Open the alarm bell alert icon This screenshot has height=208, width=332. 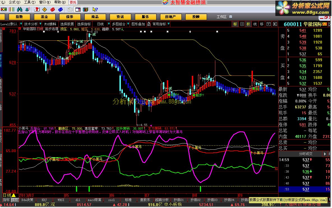pos(27,9)
